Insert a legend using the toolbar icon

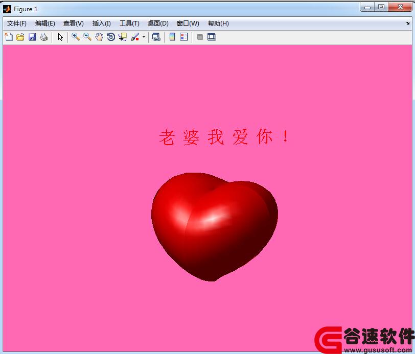point(183,37)
